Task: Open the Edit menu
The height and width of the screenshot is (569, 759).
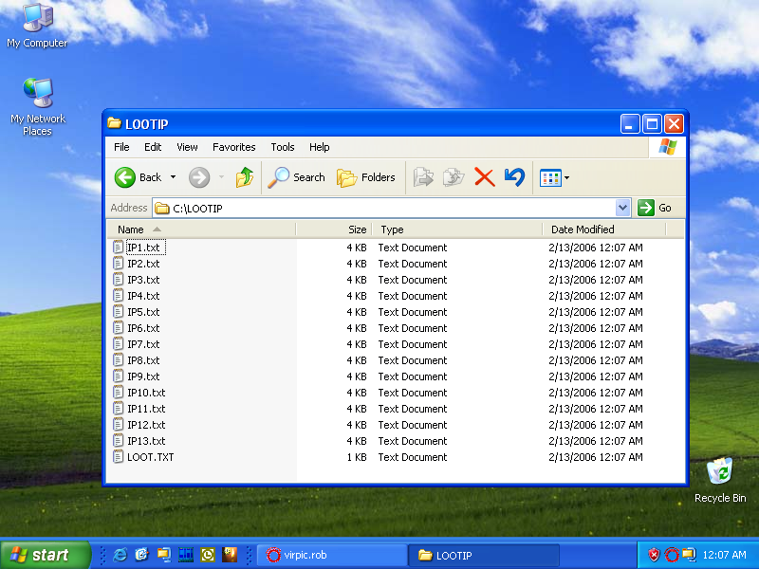Action: coord(153,147)
